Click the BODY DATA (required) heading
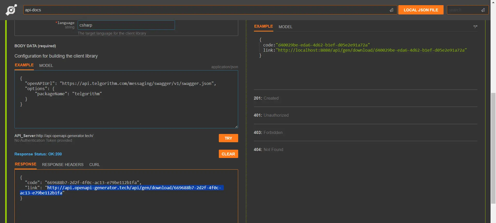This screenshot has height=223, width=496. 35,46
